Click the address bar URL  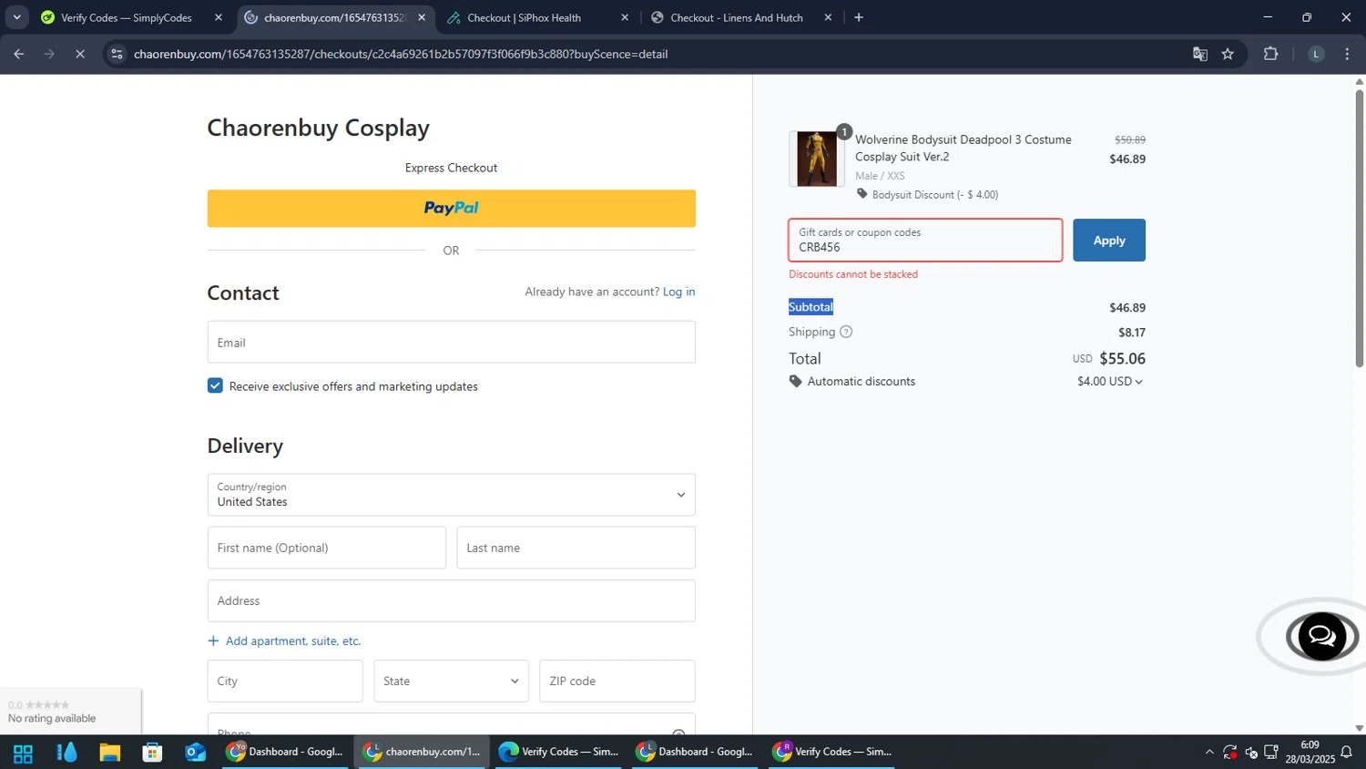(x=401, y=54)
